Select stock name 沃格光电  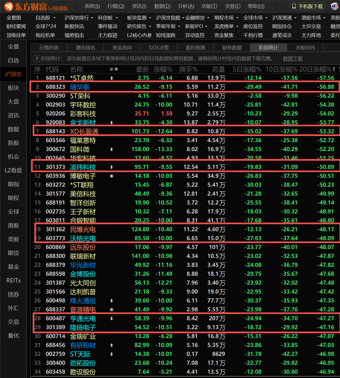pyautogui.click(x=83, y=239)
